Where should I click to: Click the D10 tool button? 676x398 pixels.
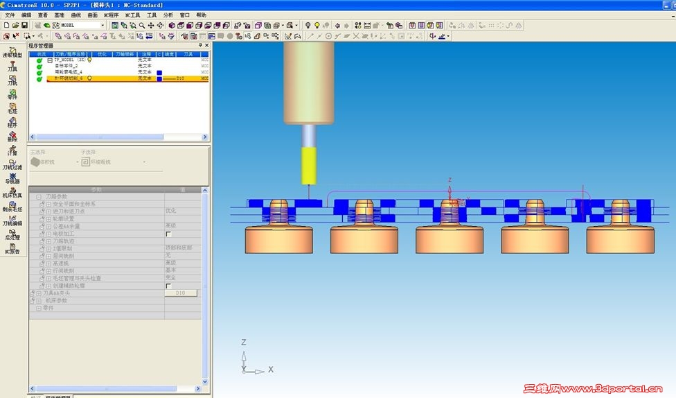[181, 293]
